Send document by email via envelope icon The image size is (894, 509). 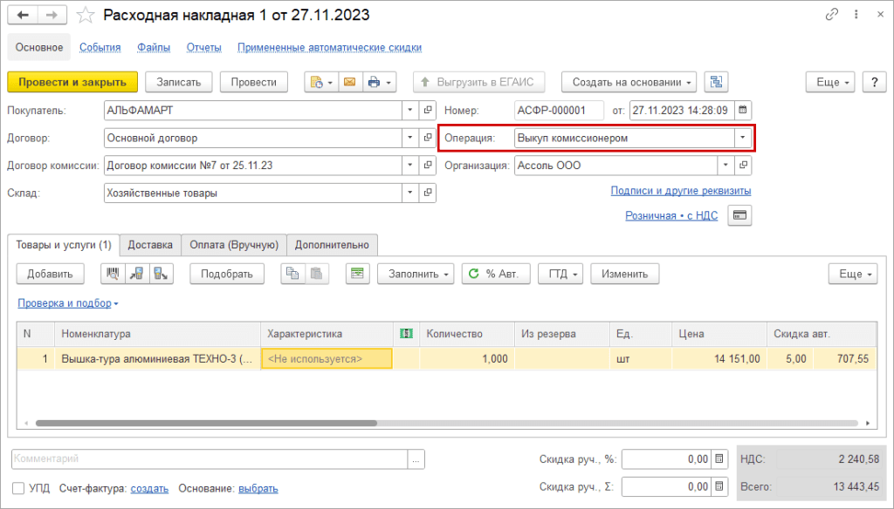pos(350,82)
